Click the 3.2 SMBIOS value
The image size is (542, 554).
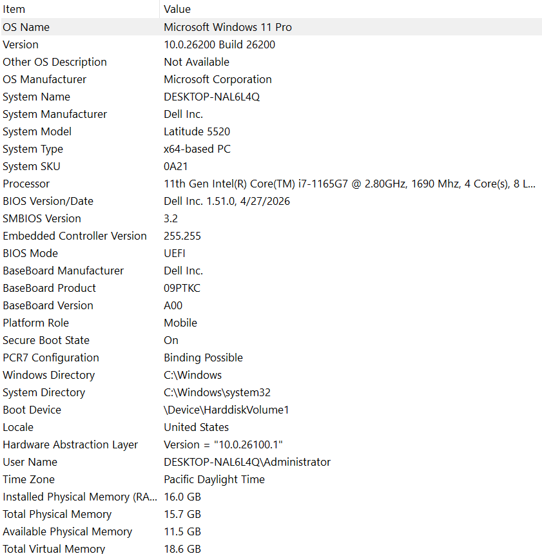171,218
